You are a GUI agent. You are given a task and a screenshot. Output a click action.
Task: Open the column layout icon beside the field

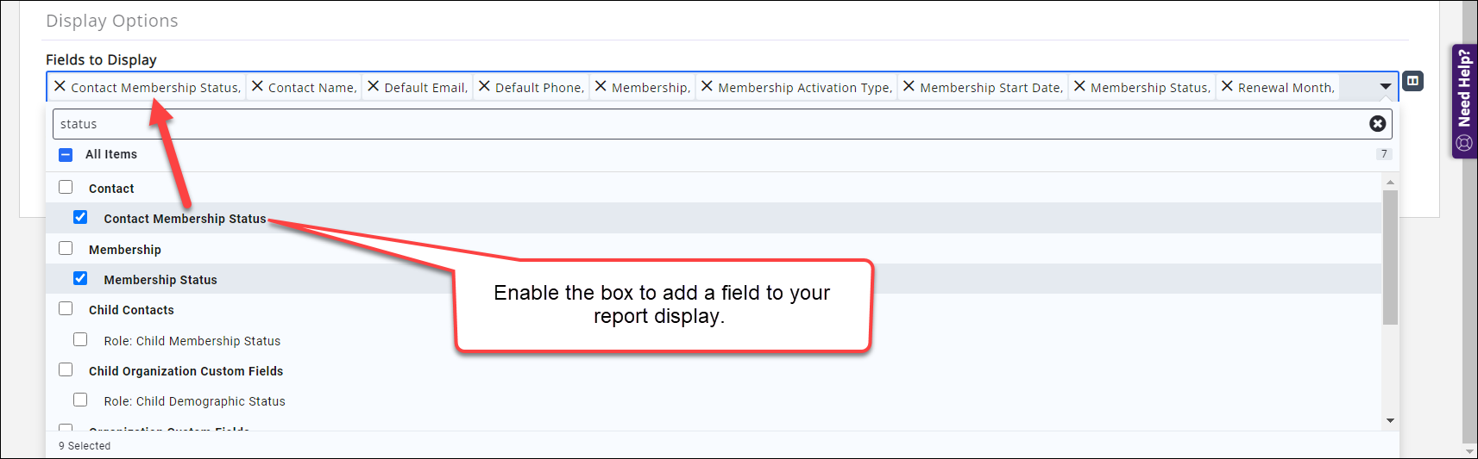point(1412,81)
